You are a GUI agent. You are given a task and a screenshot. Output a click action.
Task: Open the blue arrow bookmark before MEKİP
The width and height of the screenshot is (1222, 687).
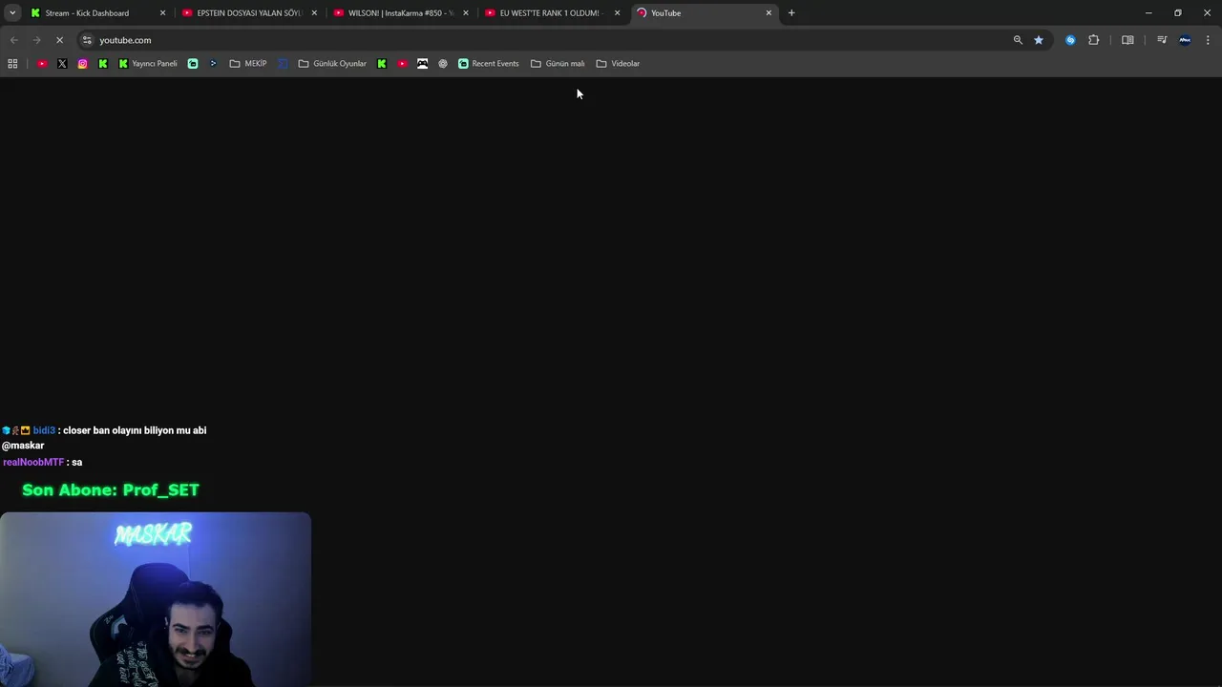click(x=213, y=64)
